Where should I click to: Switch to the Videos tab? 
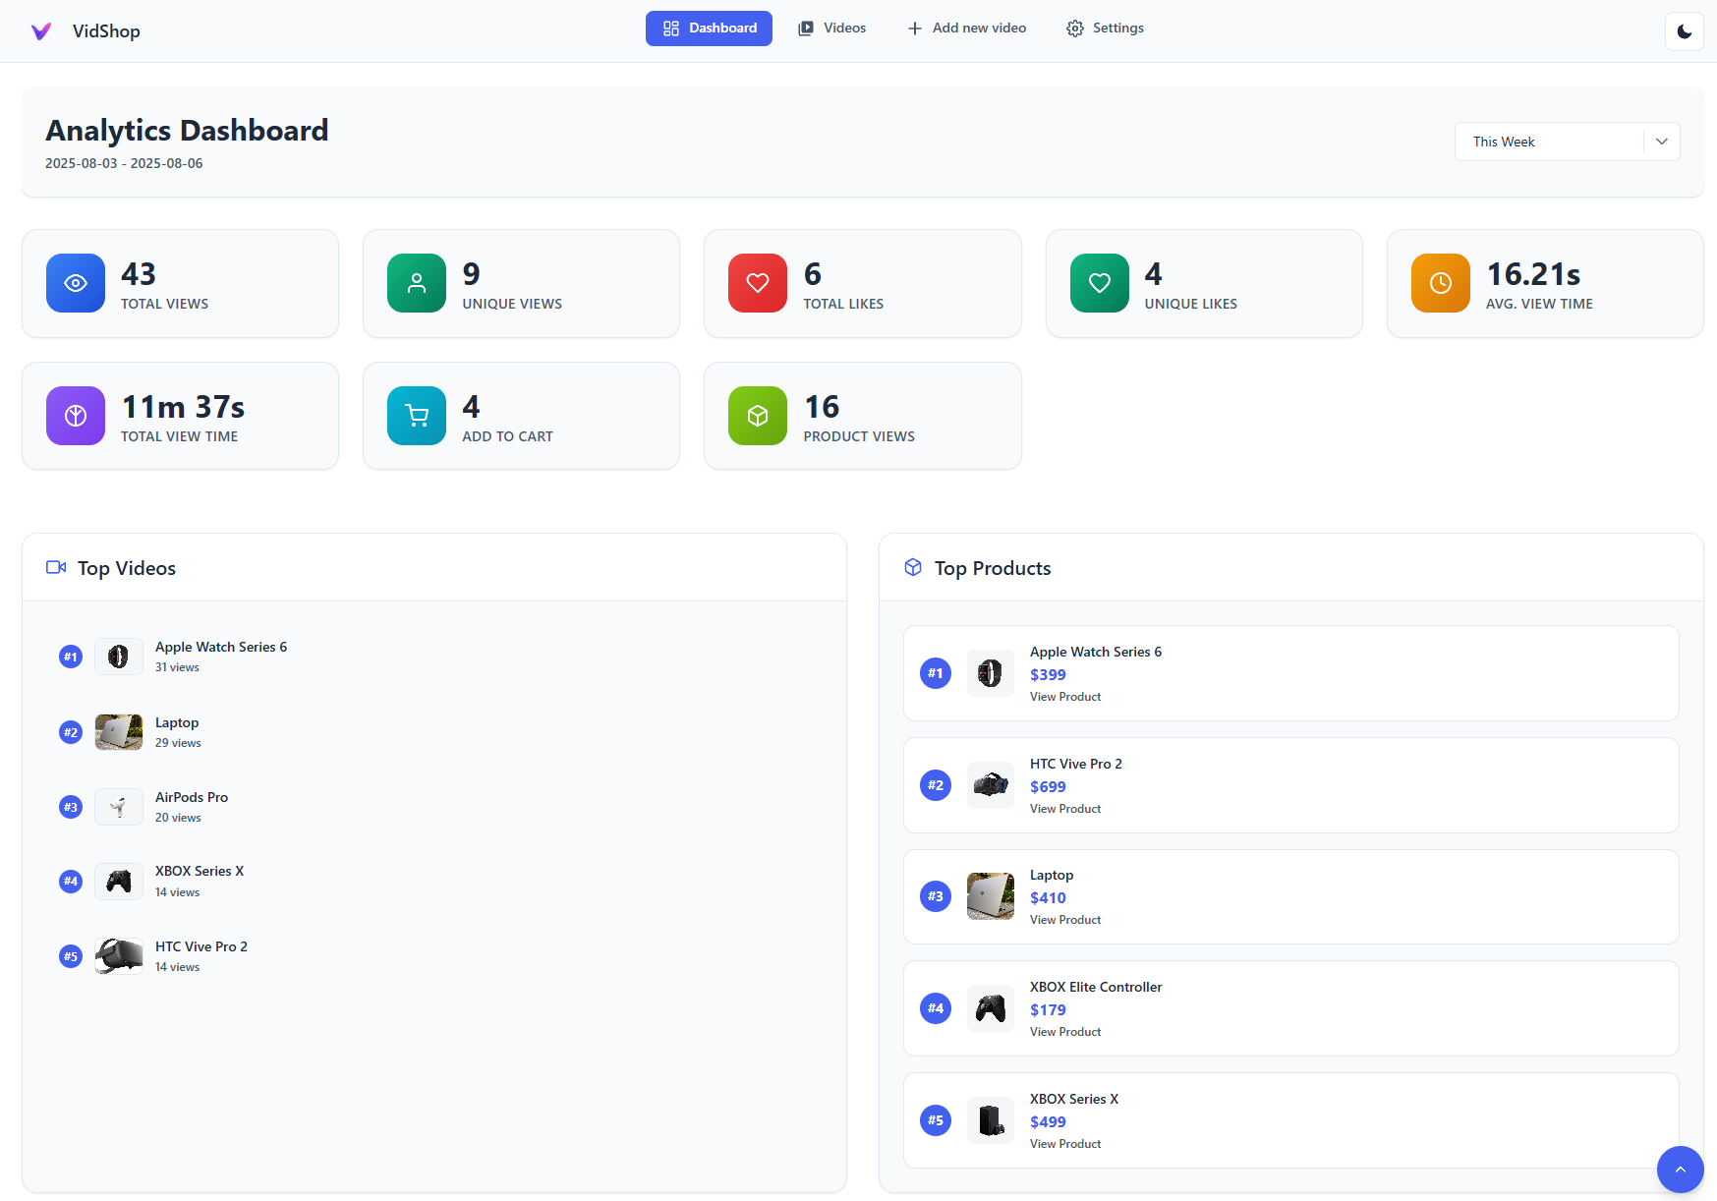pyautogui.click(x=831, y=29)
